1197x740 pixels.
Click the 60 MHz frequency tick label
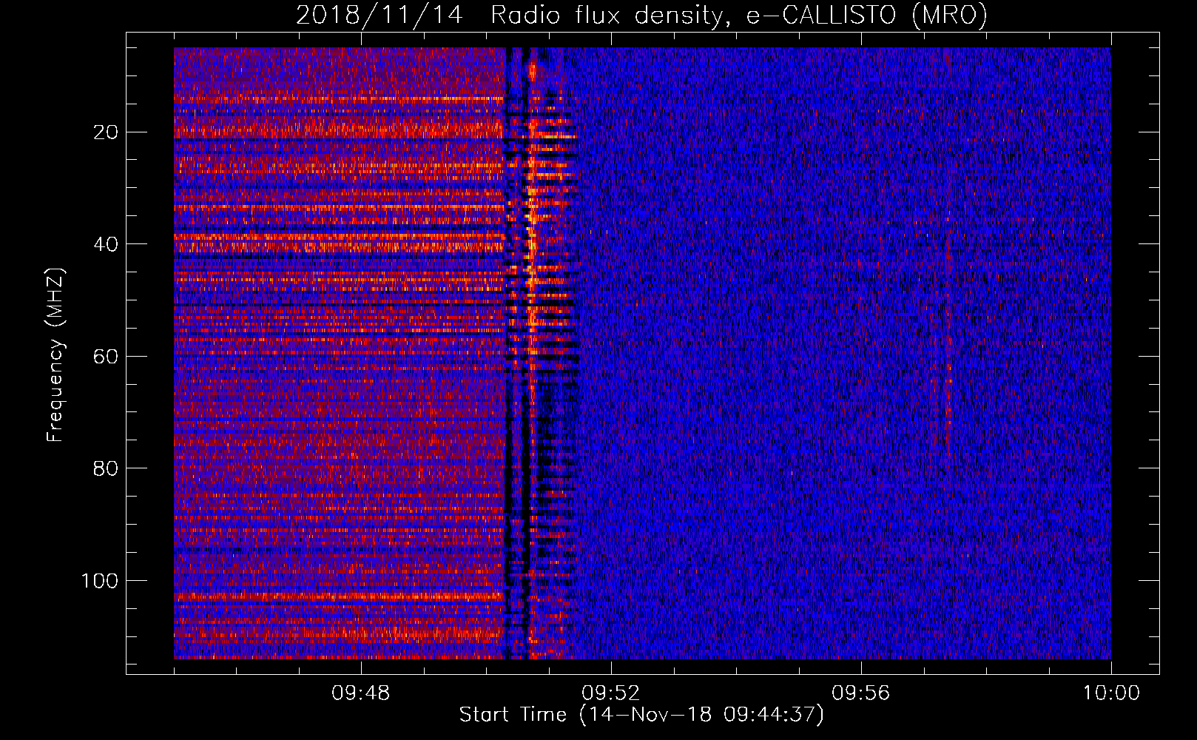coord(107,357)
